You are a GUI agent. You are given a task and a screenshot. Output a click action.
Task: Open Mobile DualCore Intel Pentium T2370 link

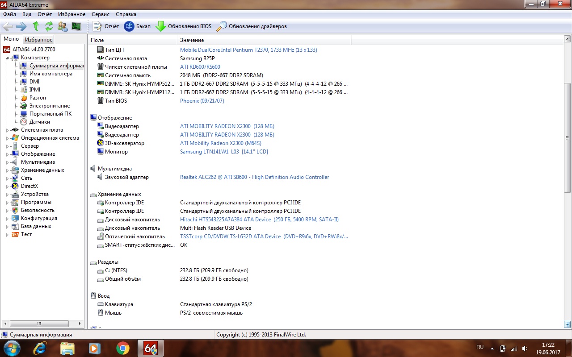248,50
